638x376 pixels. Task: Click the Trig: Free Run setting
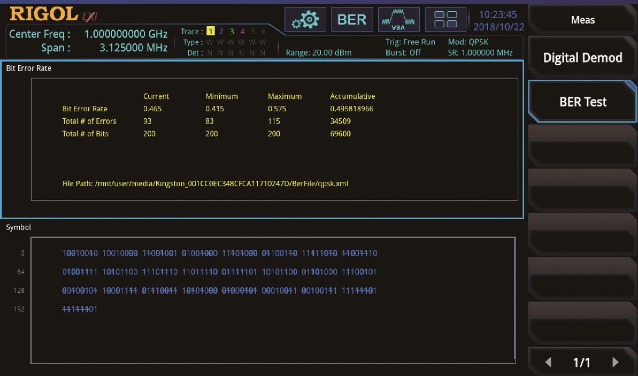coord(410,42)
